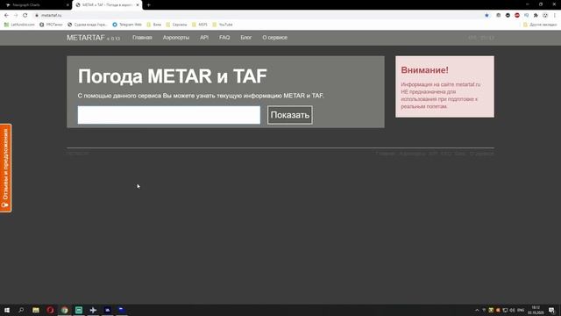Image resolution: width=561 pixels, height=316 pixels.
Task: Open the airplane app taskbar icon
Action: (x=93, y=310)
